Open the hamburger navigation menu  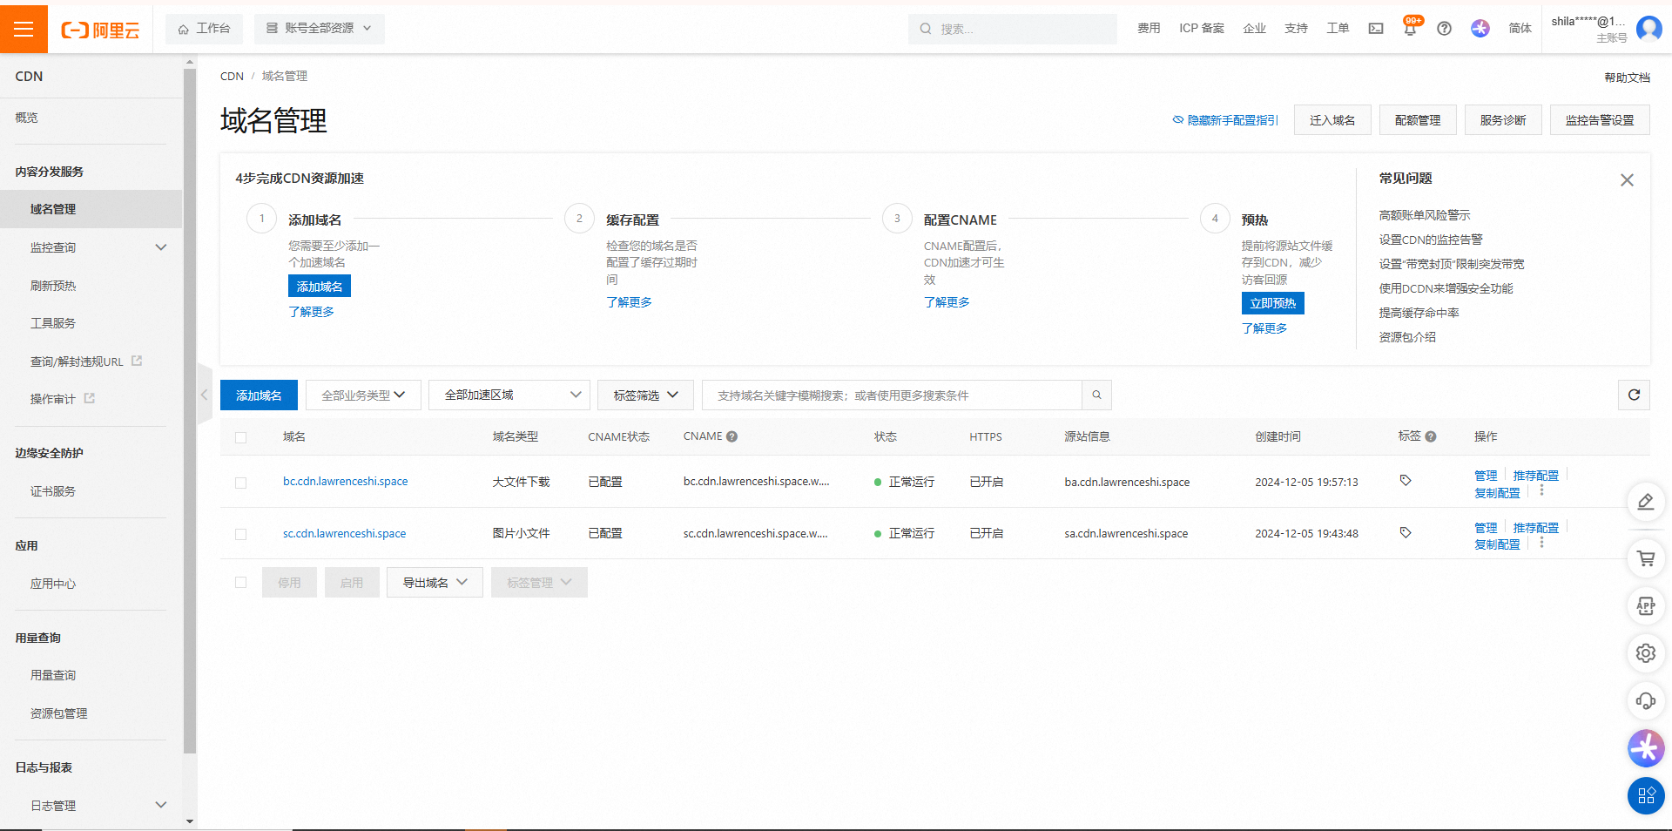24,29
